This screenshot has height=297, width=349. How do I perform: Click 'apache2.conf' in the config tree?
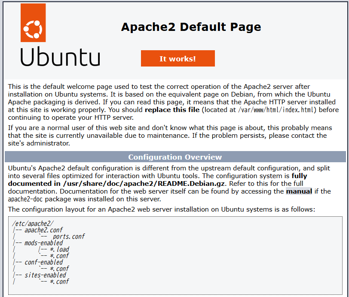pyautogui.click(x=44, y=230)
